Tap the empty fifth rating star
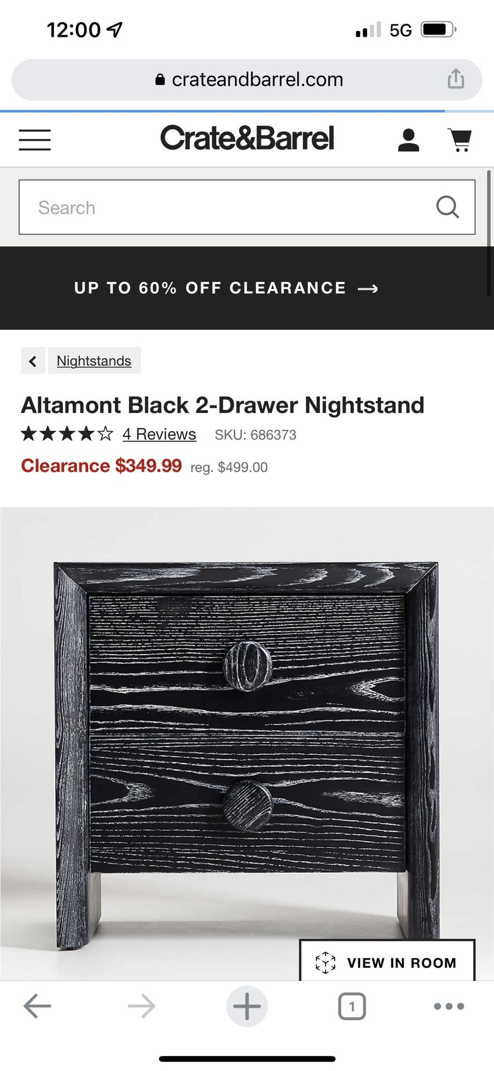Image resolution: width=494 pixels, height=1071 pixels. pos(104,433)
